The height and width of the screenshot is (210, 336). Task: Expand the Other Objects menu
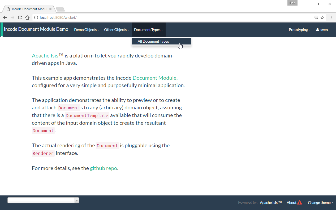click(x=117, y=30)
